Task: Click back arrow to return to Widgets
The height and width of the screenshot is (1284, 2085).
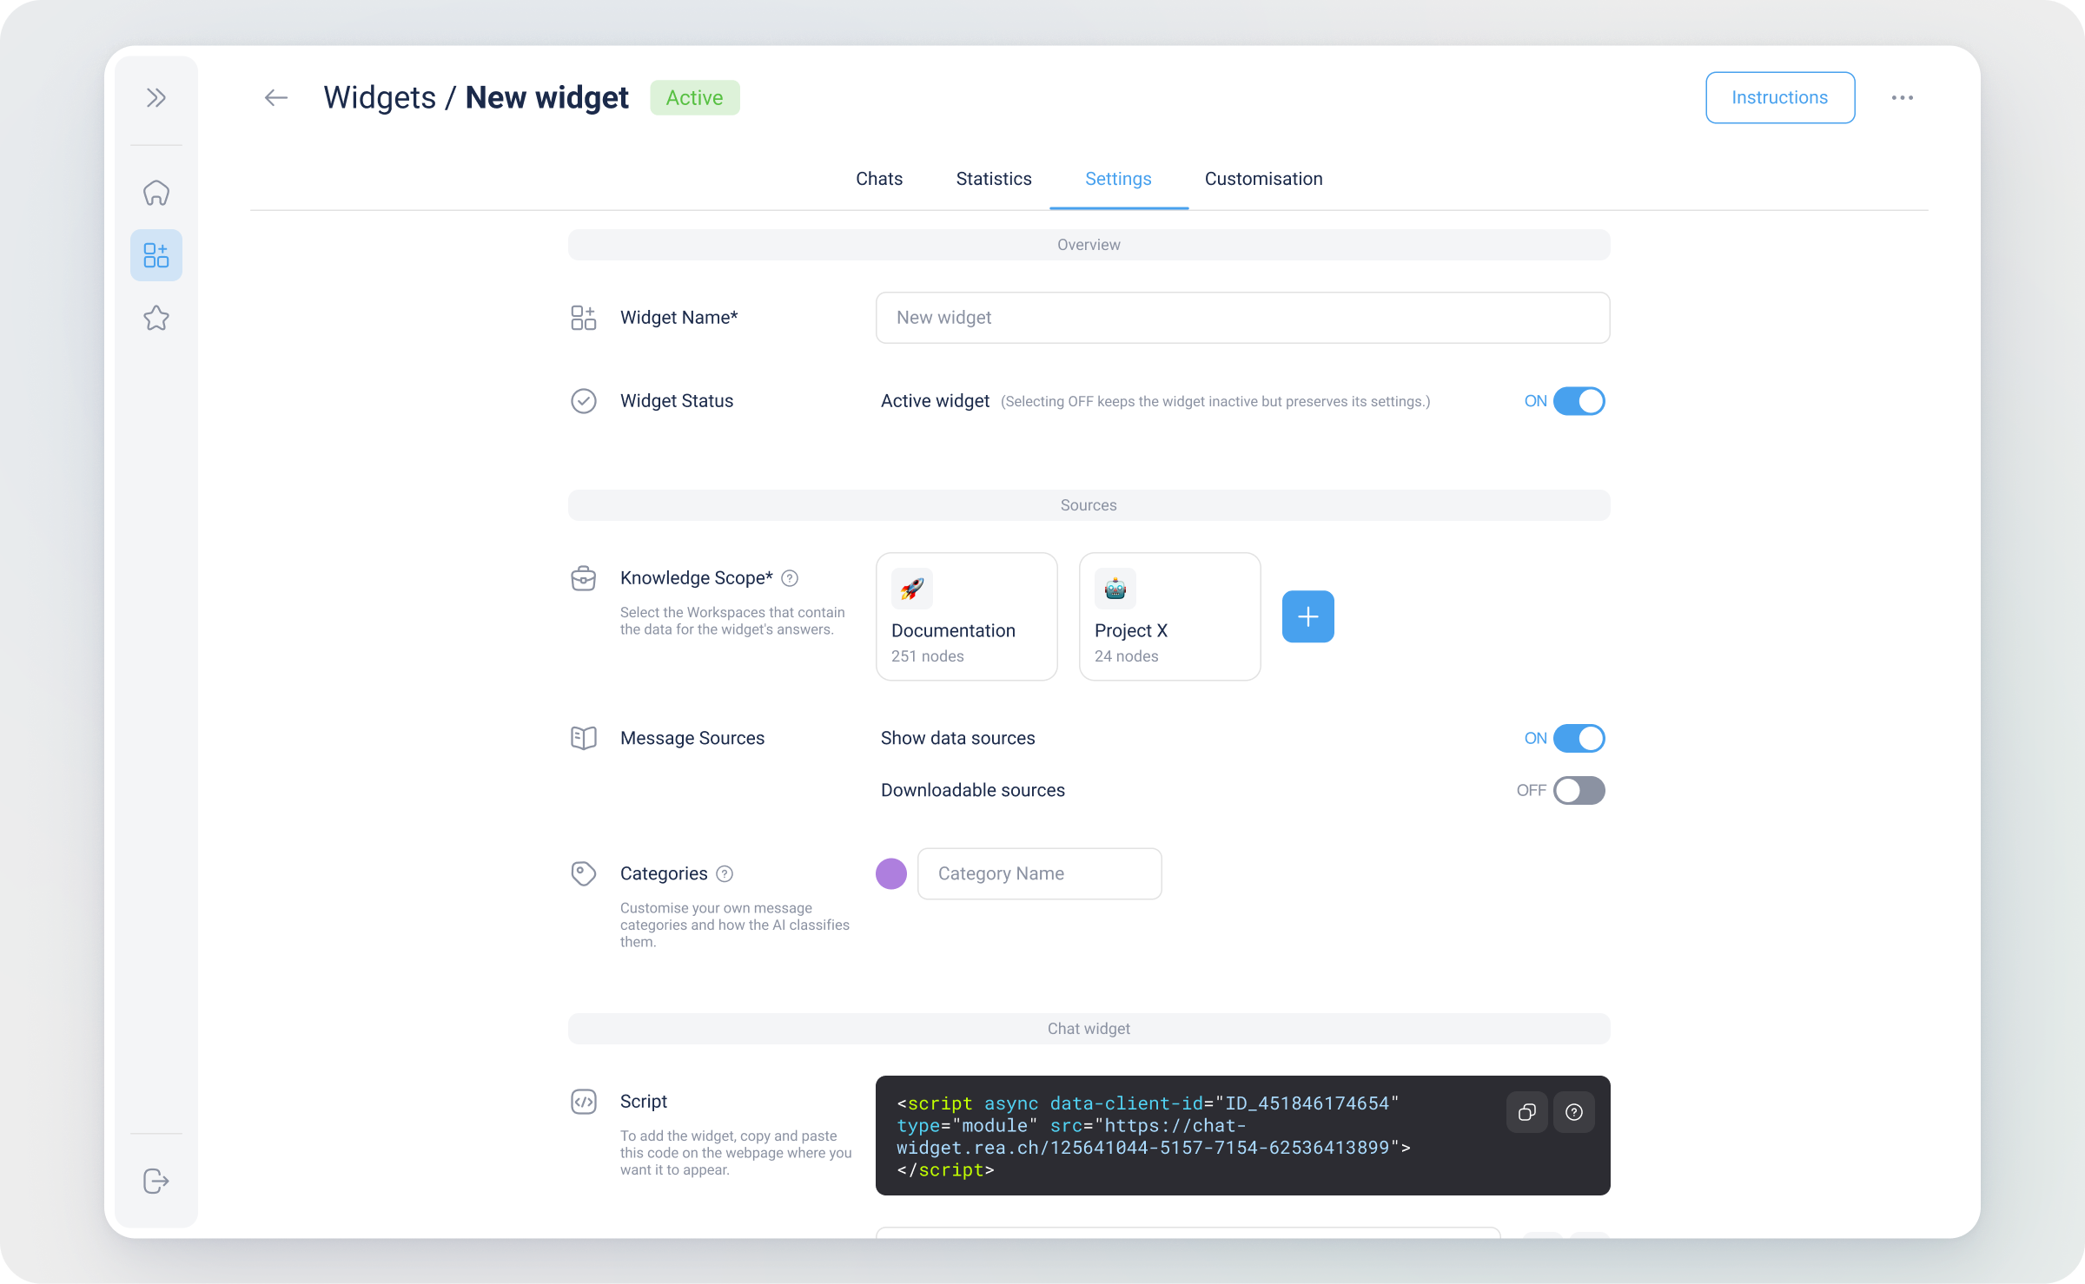Action: (x=274, y=96)
